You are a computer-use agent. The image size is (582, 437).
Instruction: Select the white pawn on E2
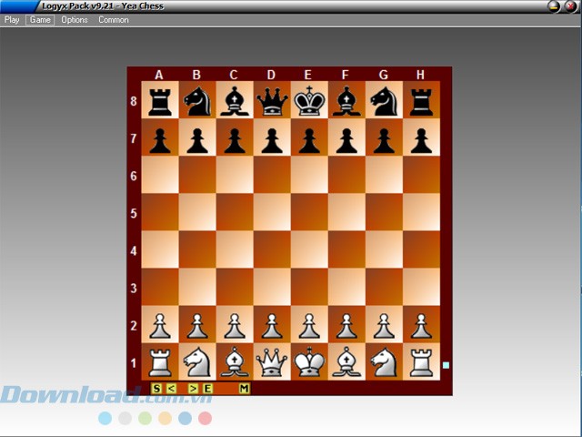point(309,324)
